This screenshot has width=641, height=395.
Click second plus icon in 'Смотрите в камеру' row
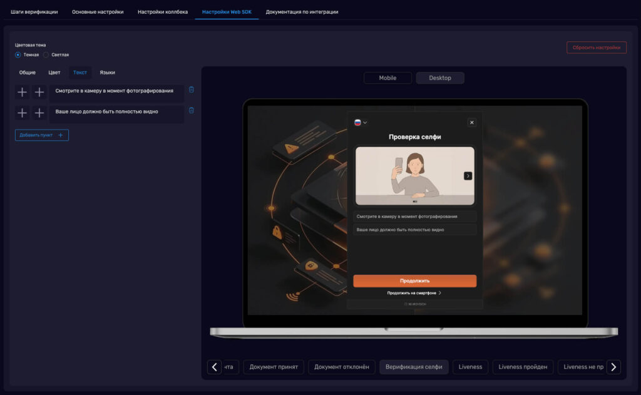click(39, 93)
